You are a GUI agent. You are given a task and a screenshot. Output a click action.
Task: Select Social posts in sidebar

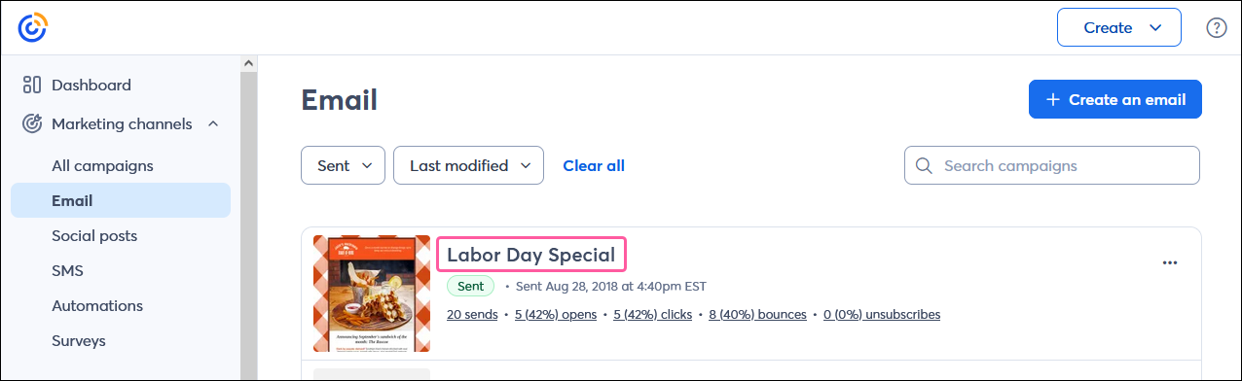(94, 235)
